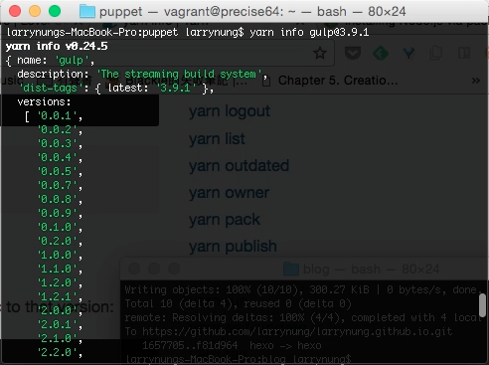
Task: Open the yarn list link
Action: click(x=217, y=138)
